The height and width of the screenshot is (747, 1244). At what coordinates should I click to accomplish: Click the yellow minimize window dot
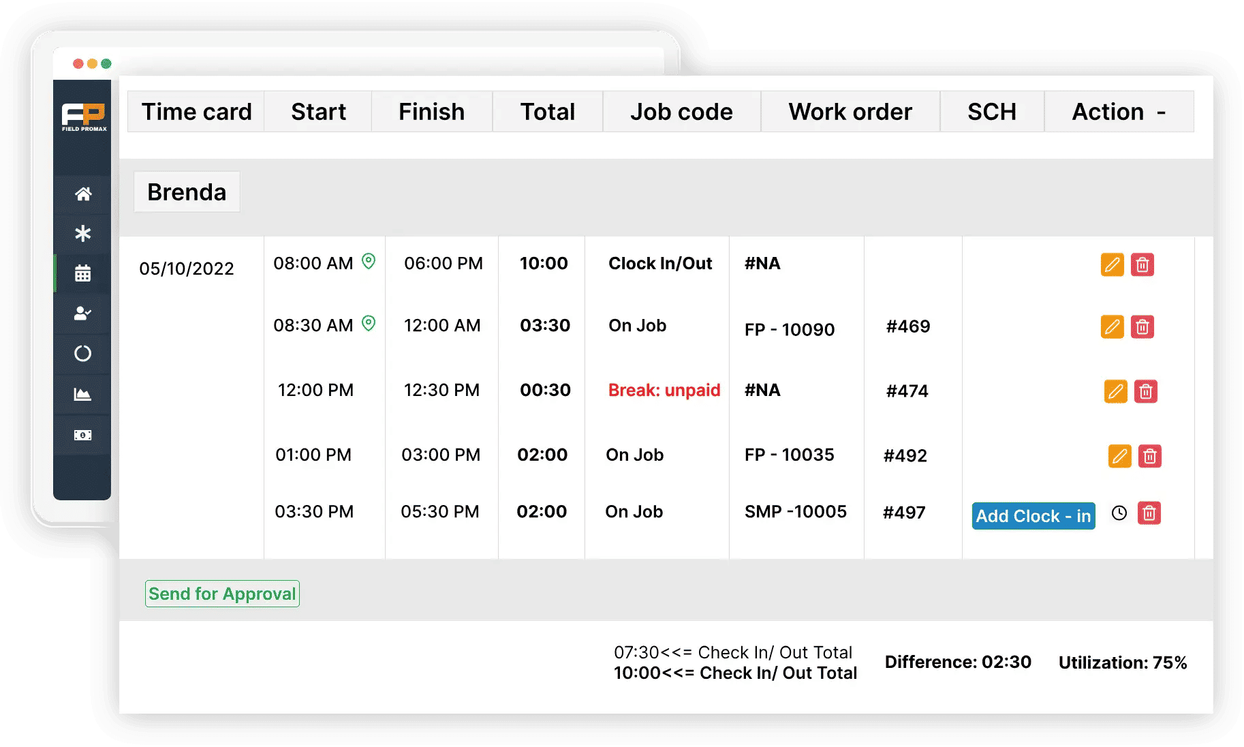point(92,64)
